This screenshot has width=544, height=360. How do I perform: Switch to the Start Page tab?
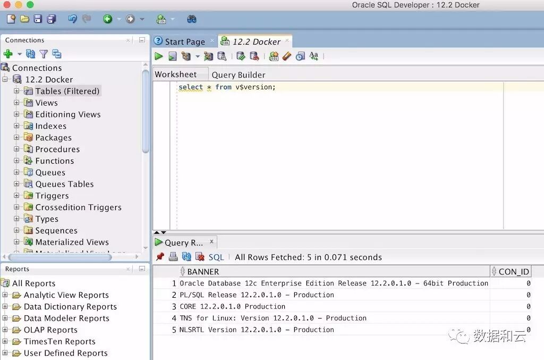(x=184, y=41)
